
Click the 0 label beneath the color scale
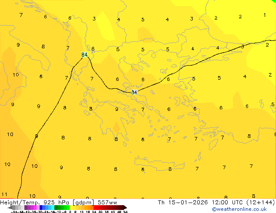[70, 212]
